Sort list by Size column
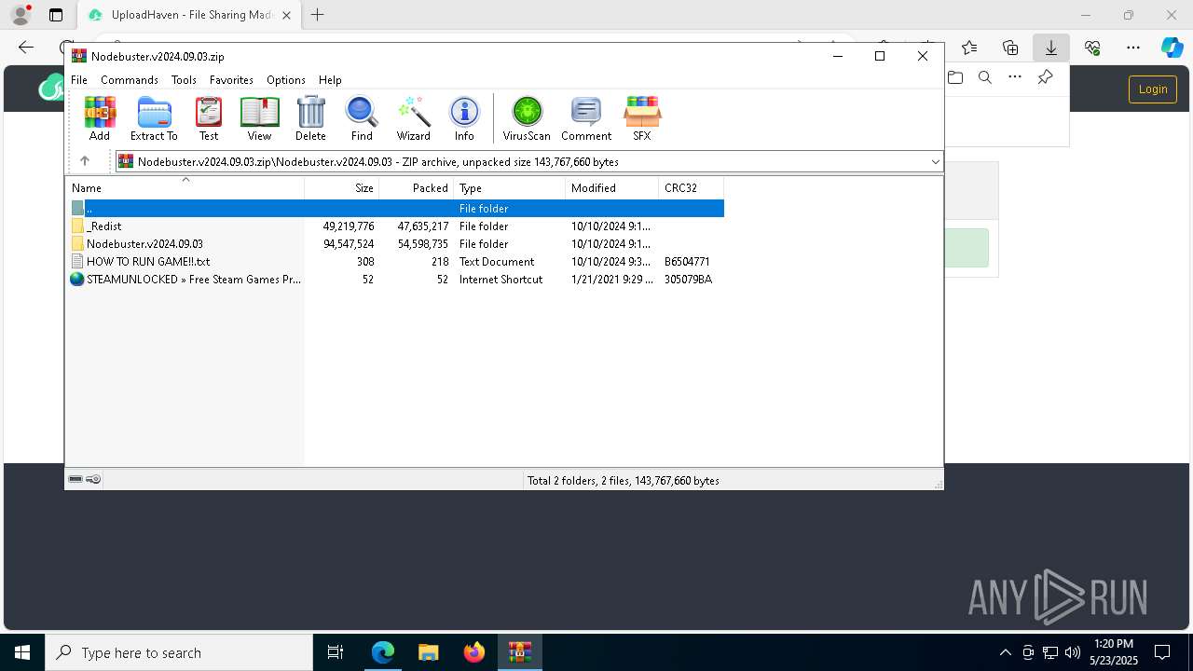Viewport: 1193px width, 671px height. (x=341, y=187)
